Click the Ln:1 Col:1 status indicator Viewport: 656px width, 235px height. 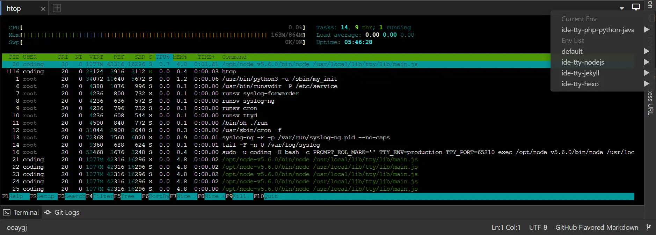(x=506, y=227)
